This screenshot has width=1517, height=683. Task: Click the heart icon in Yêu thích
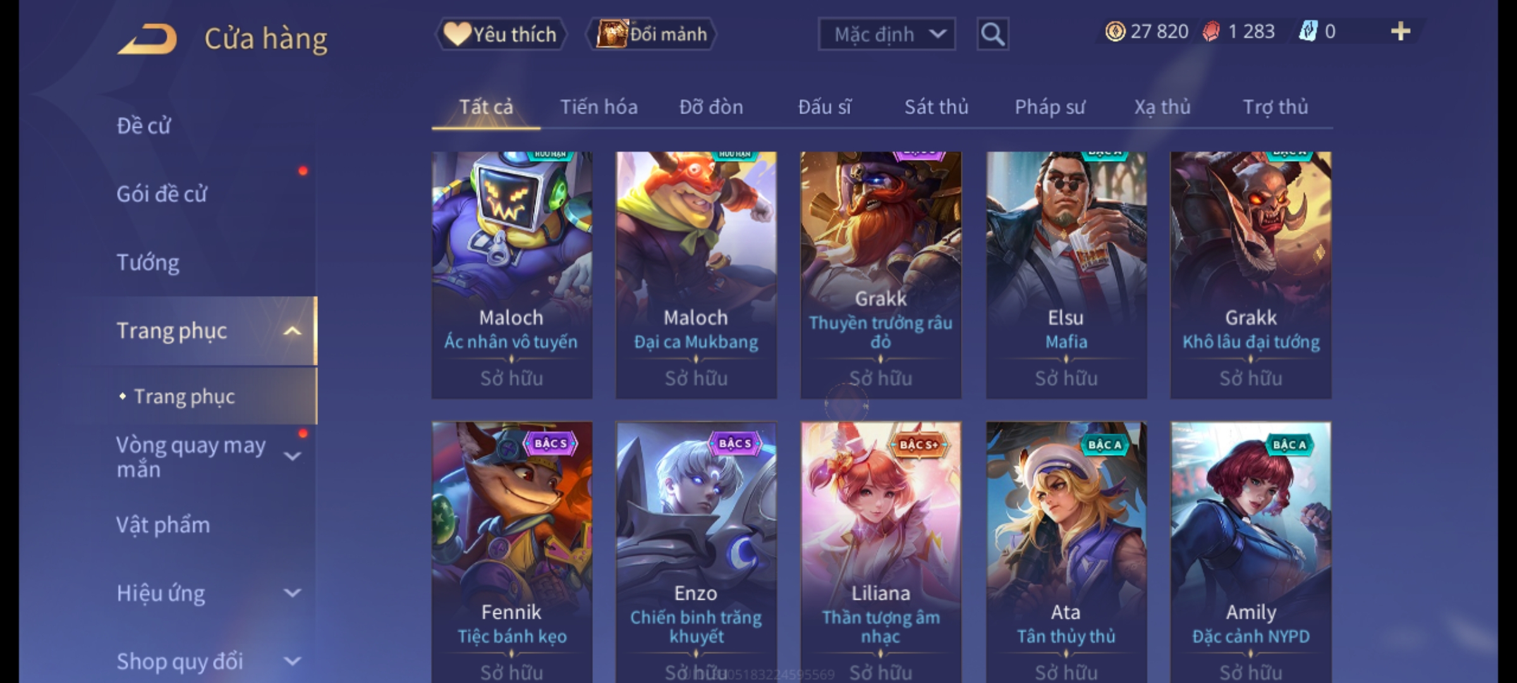(x=456, y=34)
